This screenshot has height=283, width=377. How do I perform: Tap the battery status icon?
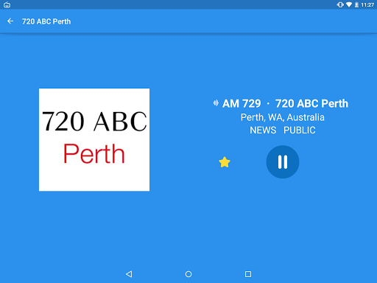[356, 4]
